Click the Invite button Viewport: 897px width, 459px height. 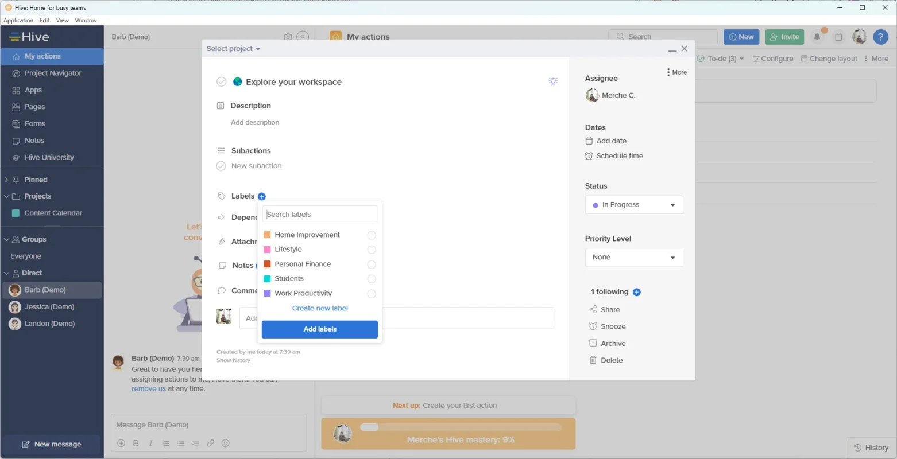pos(784,37)
